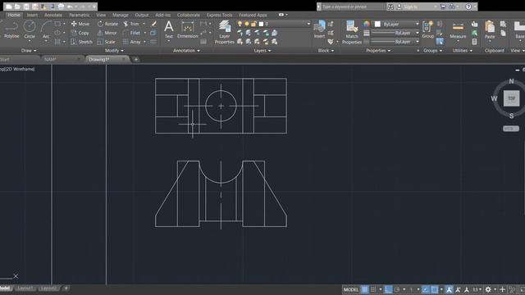Expand the Layers panel

pos(262,51)
